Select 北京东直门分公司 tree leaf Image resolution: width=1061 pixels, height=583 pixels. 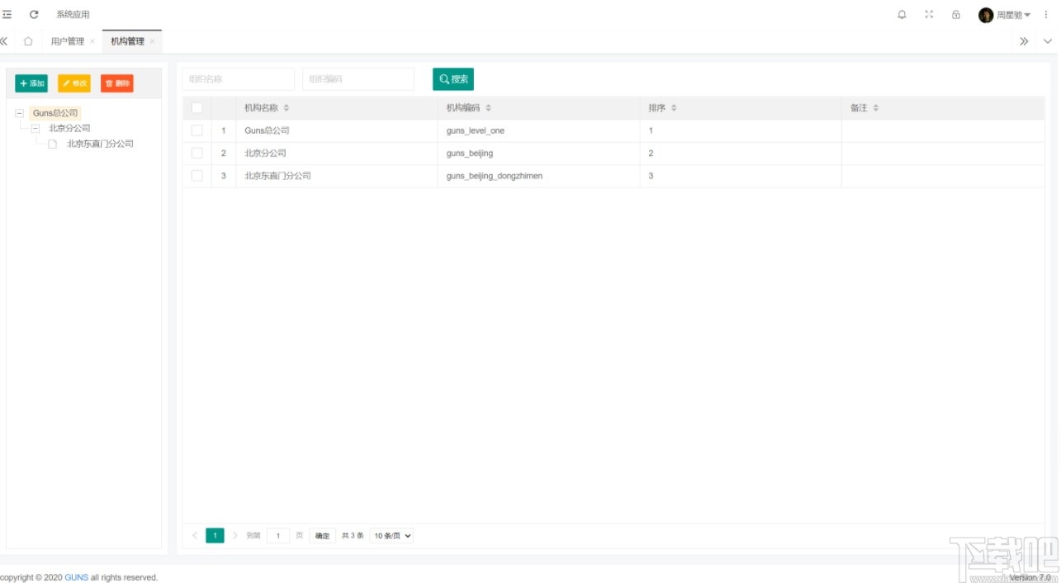click(100, 144)
